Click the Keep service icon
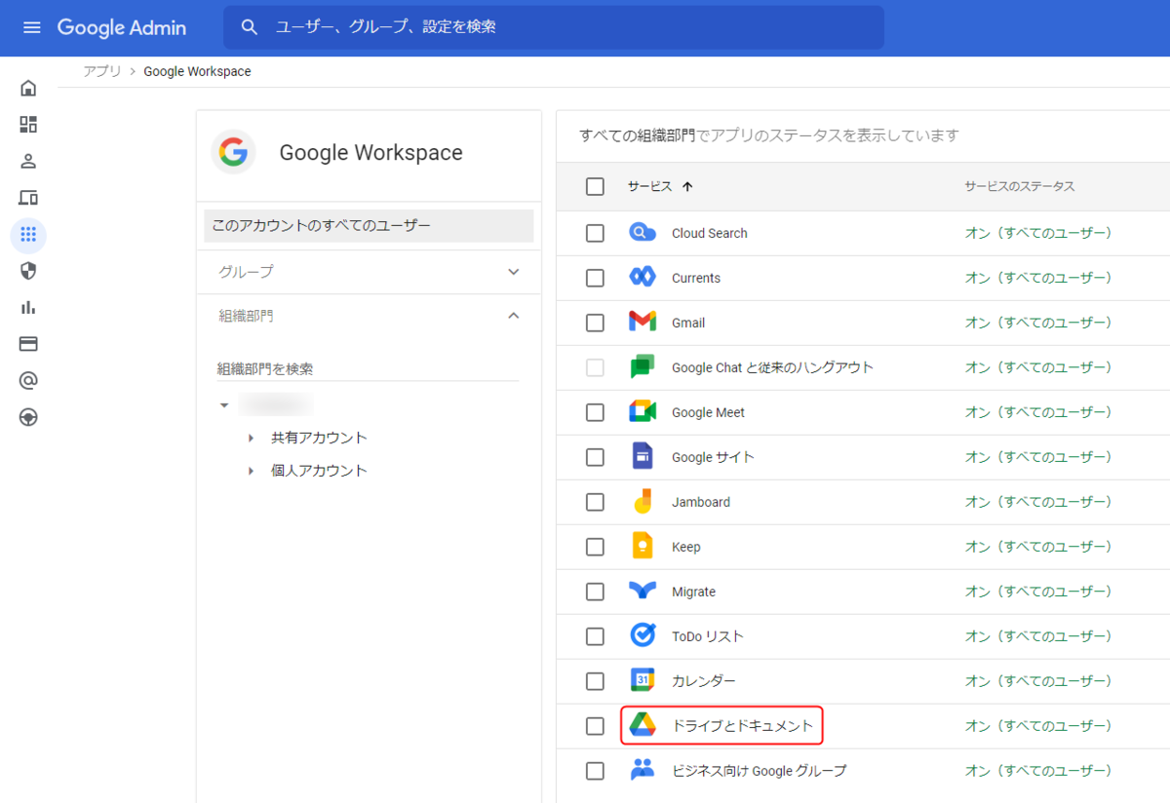1170x803 pixels. pyautogui.click(x=643, y=547)
